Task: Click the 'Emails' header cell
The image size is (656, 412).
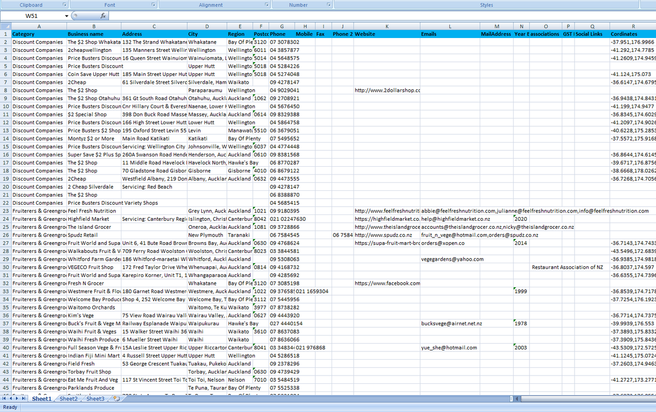Action: click(450, 34)
